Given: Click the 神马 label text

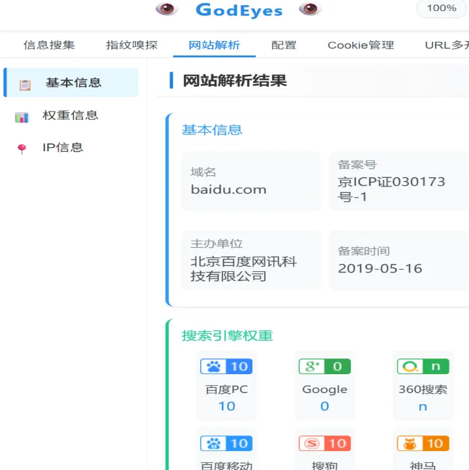Looking at the screenshot, I should (x=423, y=465).
